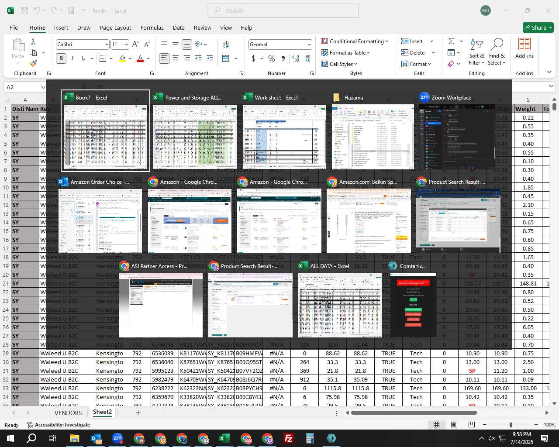Decrease font size with small A

coord(147,45)
